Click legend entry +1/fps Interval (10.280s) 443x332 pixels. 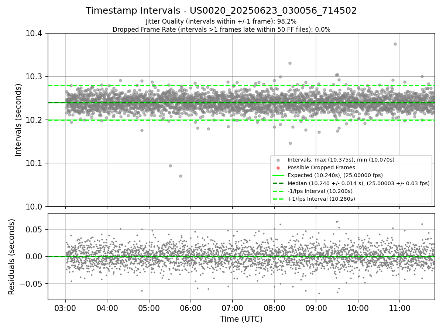(x=321, y=198)
